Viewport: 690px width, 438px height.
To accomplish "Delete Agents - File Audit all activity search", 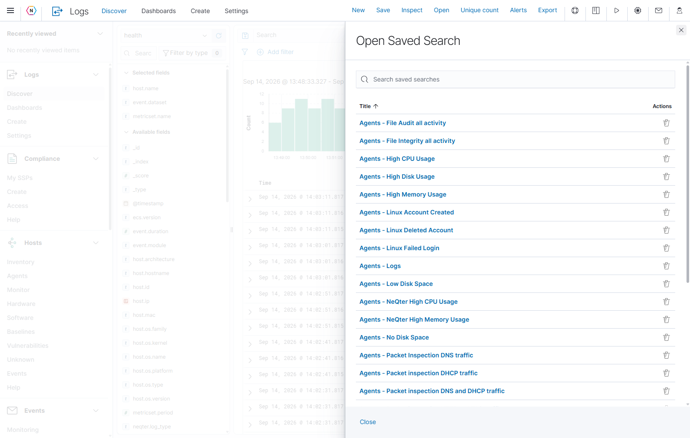I will coord(666,123).
